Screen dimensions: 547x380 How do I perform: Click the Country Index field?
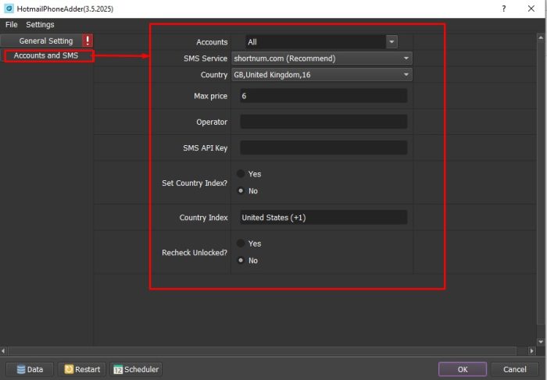pyautogui.click(x=324, y=218)
